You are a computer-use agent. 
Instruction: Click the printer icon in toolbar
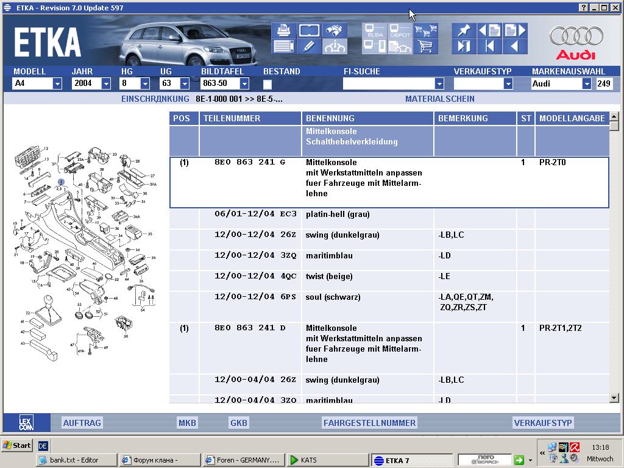pyautogui.click(x=283, y=30)
